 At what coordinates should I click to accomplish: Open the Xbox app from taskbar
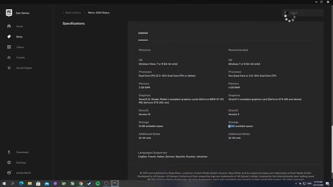click(72, 183)
